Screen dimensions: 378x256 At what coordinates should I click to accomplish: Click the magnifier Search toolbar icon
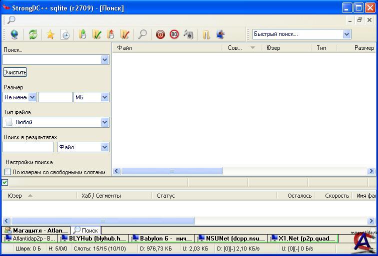pos(142,34)
